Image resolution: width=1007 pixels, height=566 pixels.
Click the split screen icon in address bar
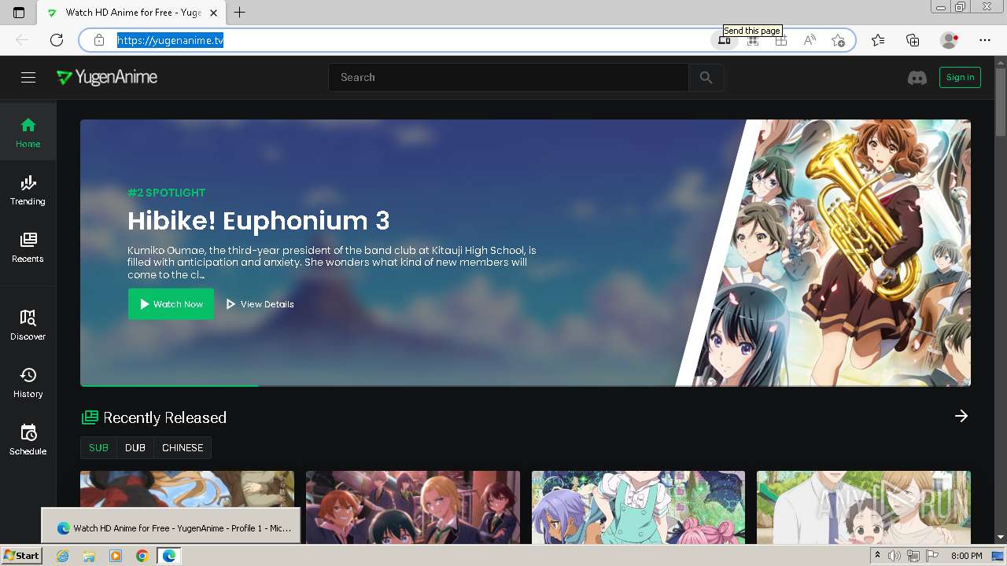tap(780, 40)
